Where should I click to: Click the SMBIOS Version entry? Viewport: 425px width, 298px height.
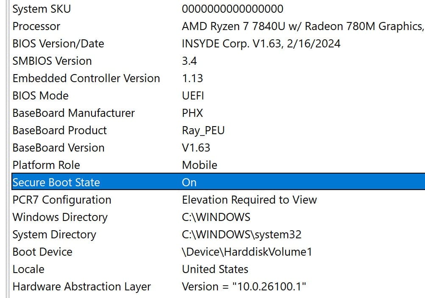(x=52, y=61)
